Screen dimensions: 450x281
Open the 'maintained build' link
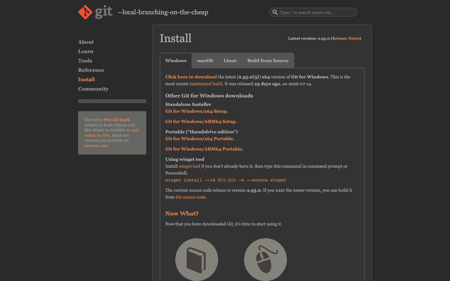tap(206, 84)
